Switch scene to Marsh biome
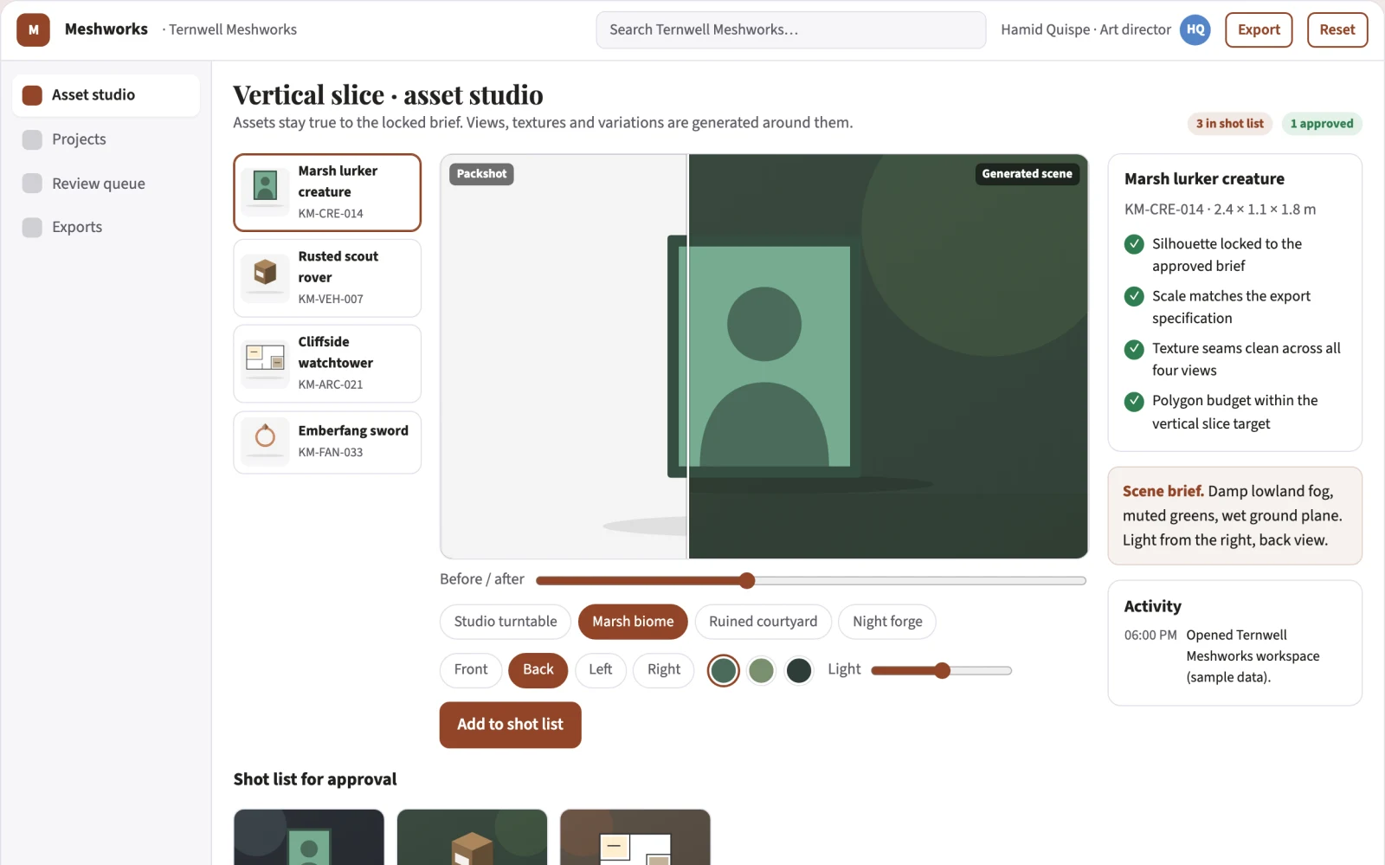Image resolution: width=1385 pixels, height=865 pixels. coord(633,622)
